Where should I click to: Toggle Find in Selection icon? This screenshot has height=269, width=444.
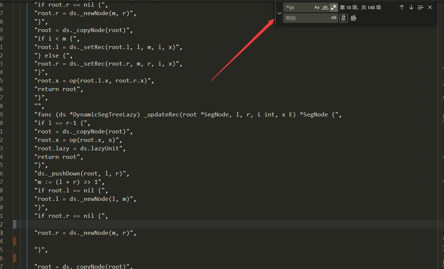click(420, 7)
